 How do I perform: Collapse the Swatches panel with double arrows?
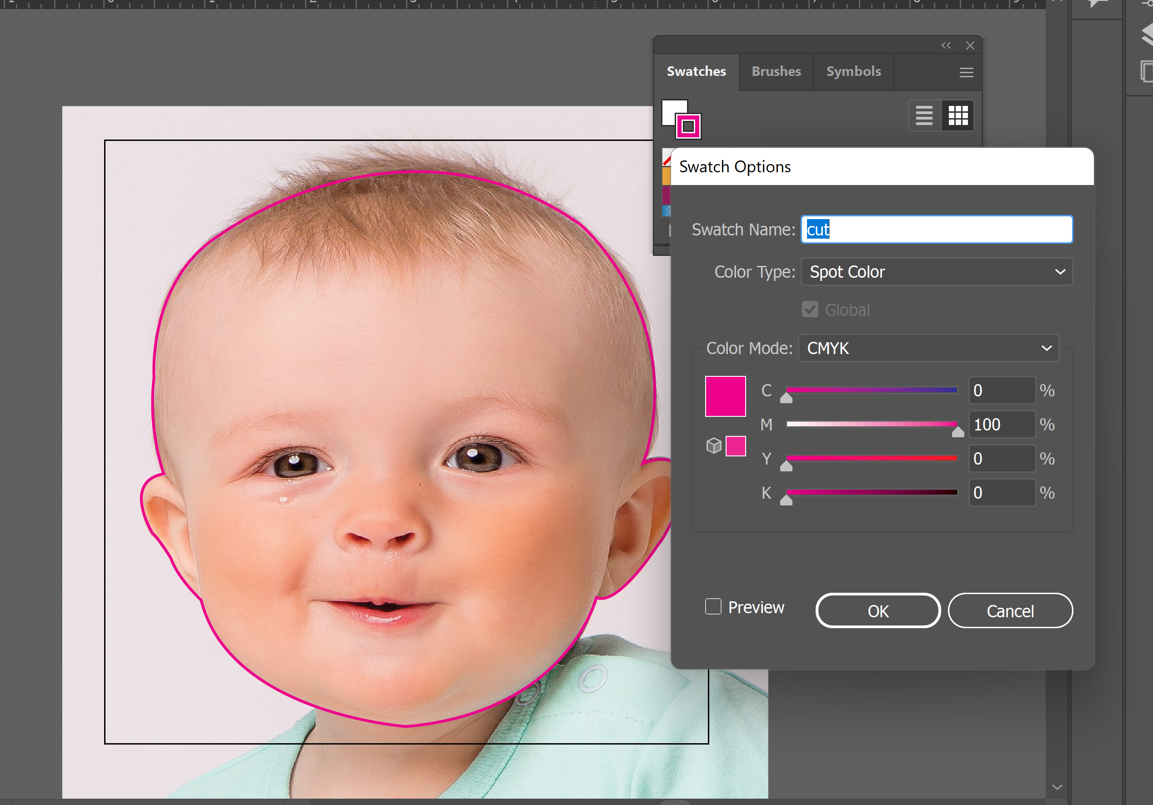click(x=946, y=45)
